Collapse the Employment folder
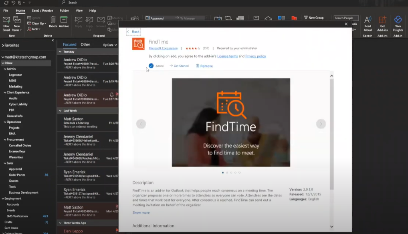The width and height of the screenshot is (408, 234). 3,198
